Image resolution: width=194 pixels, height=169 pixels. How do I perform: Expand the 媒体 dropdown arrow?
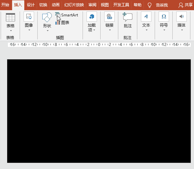(182, 30)
